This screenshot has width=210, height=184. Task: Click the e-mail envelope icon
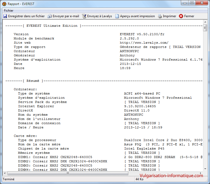coord(50,16)
